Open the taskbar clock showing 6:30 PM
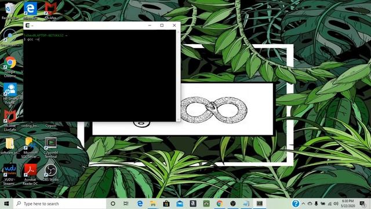 (348, 204)
